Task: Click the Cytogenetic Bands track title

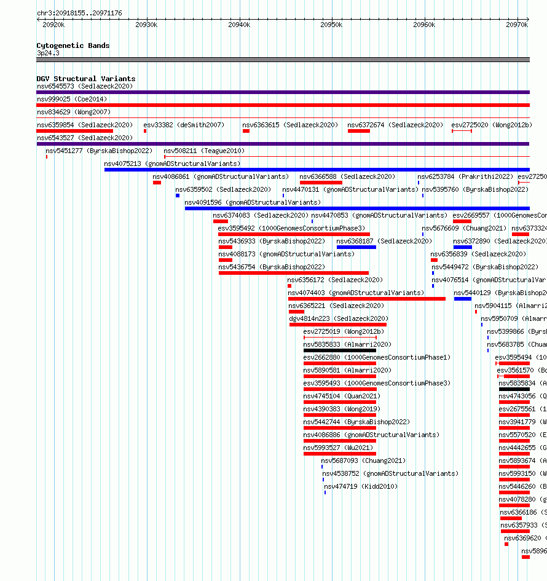Action: 73,45
